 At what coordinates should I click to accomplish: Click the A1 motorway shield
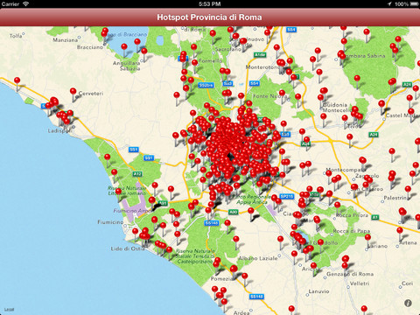pyautogui.click(x=375, y=217)
